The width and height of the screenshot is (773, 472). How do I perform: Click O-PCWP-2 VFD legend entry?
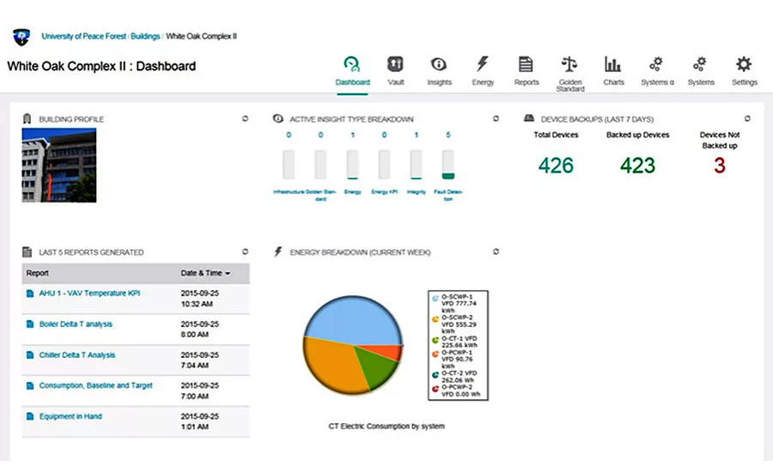(x=459, y=390)
